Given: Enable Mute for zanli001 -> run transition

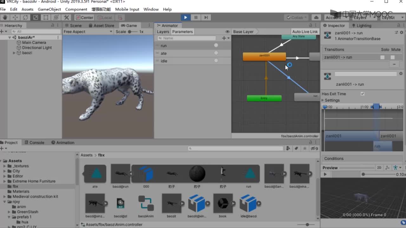Looking at the screenshot, I should 393,57.
